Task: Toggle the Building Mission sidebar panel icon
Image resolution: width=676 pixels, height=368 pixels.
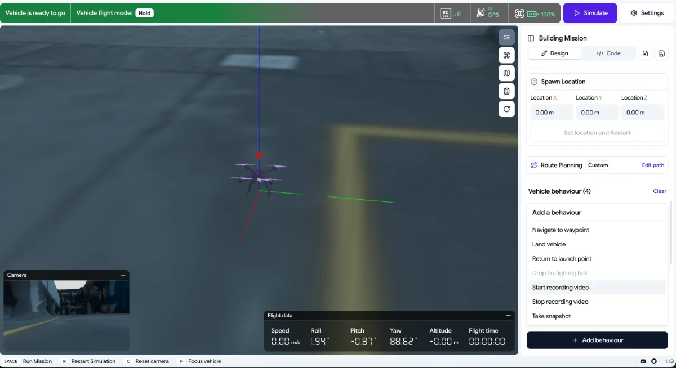Action: pyautogui.click(x=531, y=38)
